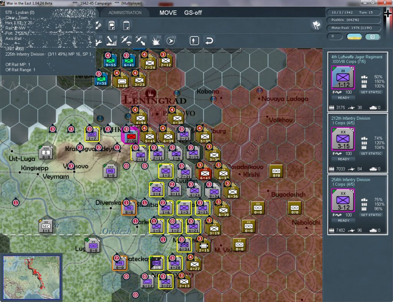
Task: Select Soviet counter 2=13 at bottom
Action: 184,282
